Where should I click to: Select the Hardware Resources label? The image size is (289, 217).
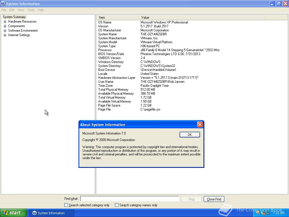point(22,21)
